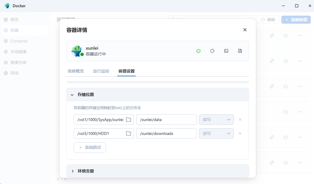Browse folder for /vol1/1000/SysApp/xunlei path
This screenshot has height=184, width=314.
[129, 120]
